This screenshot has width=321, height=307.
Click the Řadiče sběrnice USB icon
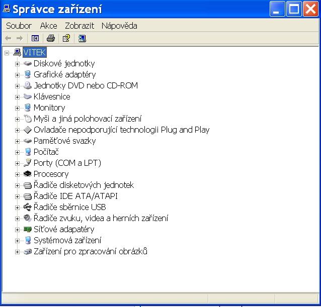[28, 207]
